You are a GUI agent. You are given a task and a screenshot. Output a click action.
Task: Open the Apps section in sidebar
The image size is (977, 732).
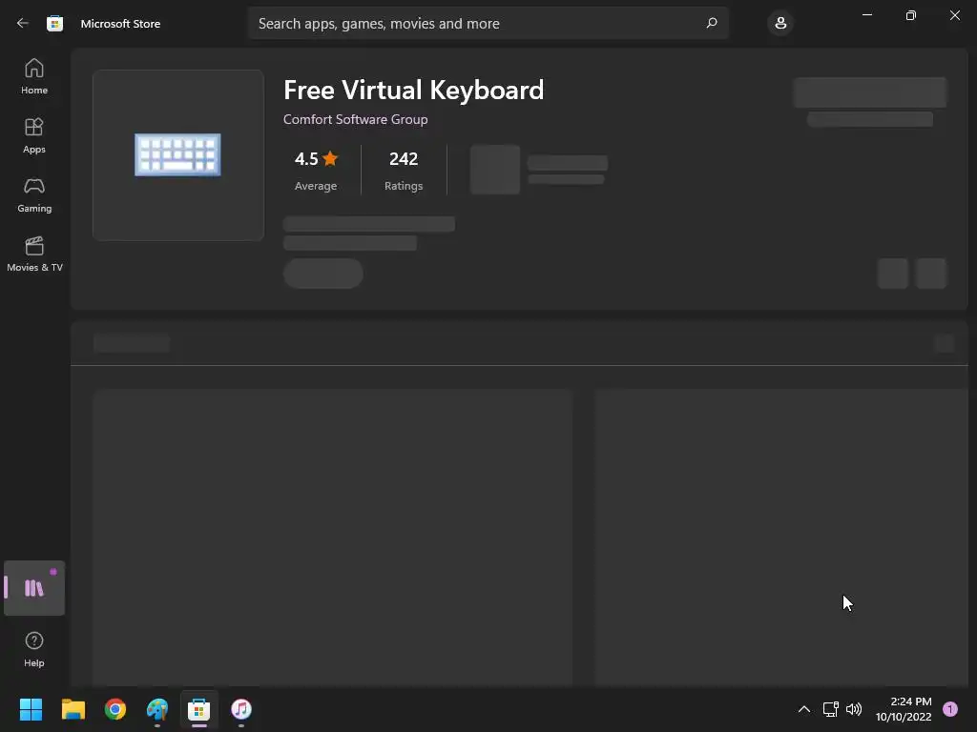click(x=34, y=135)
